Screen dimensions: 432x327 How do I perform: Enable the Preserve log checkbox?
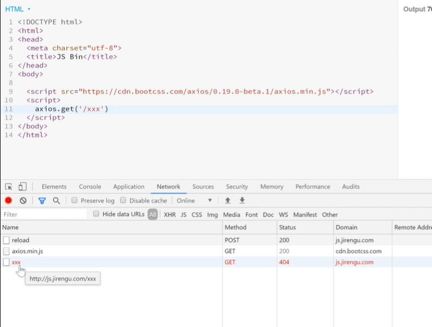click(75, 201)
